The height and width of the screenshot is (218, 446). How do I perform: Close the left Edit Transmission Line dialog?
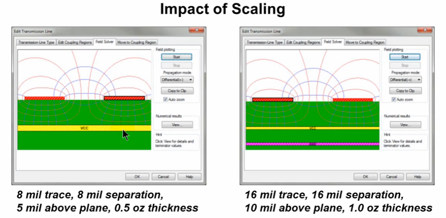coord(197,31)
